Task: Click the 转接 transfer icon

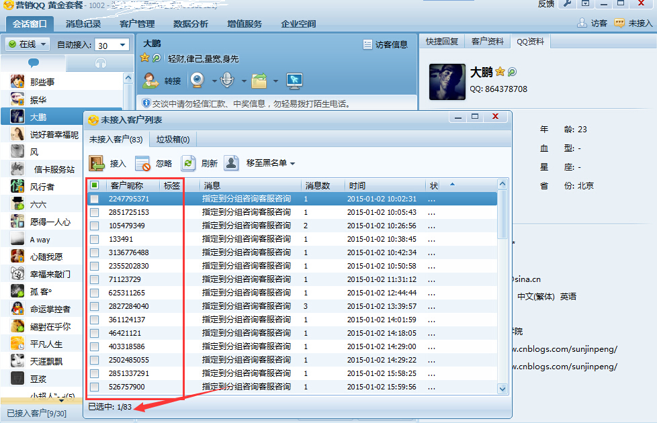Action: click(150, 81)
